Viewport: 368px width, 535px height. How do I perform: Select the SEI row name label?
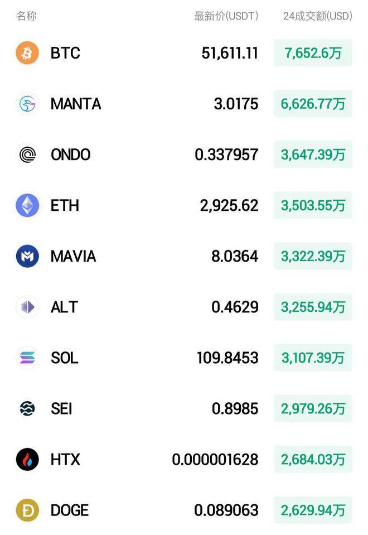[x=61, y=408]
